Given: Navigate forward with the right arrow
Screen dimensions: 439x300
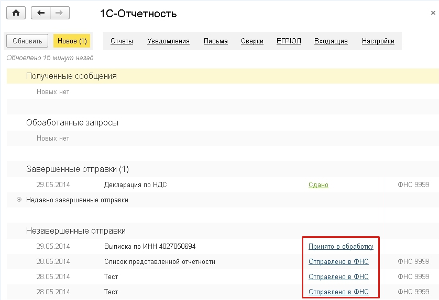Looking at the screenshot, I should (60, 13).
